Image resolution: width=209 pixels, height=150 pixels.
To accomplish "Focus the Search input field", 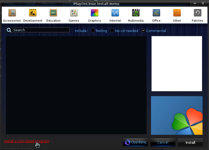I will click(x=41, y=30).
